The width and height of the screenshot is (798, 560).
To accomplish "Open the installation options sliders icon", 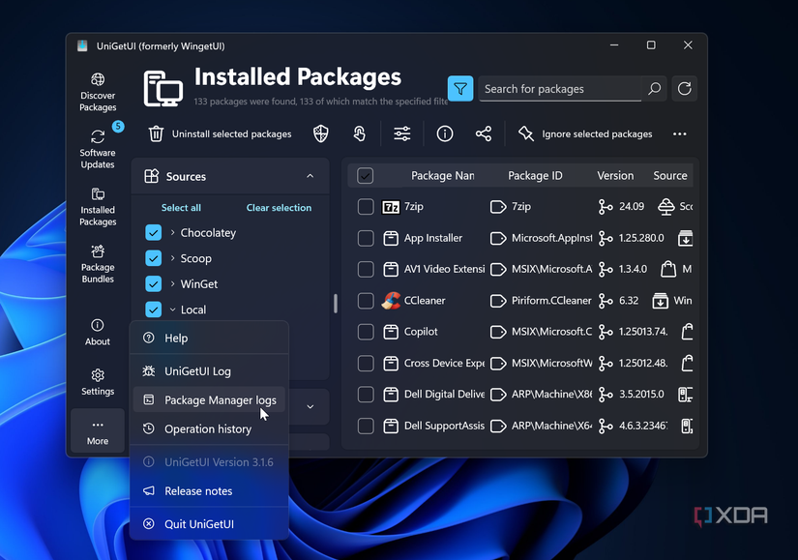I will (401, 133).
